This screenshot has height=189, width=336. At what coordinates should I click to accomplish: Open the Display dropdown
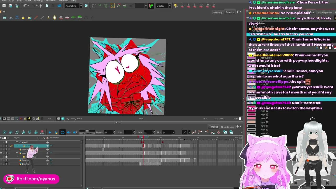point(170,6)
